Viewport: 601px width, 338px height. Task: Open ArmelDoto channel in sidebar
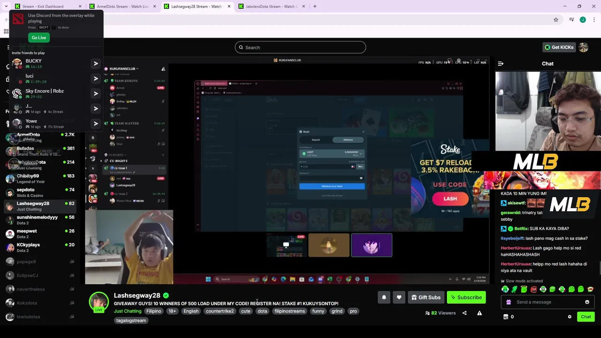[x=40, y=137]
